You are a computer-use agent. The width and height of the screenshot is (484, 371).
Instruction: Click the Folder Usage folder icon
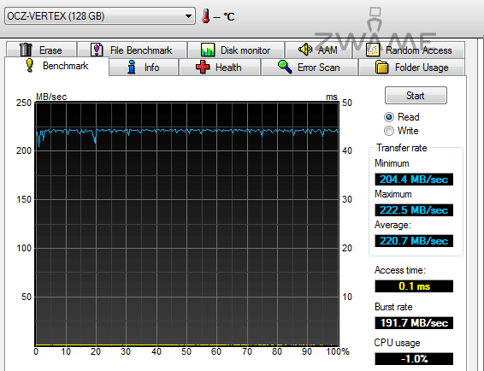[x=382, y=67]
